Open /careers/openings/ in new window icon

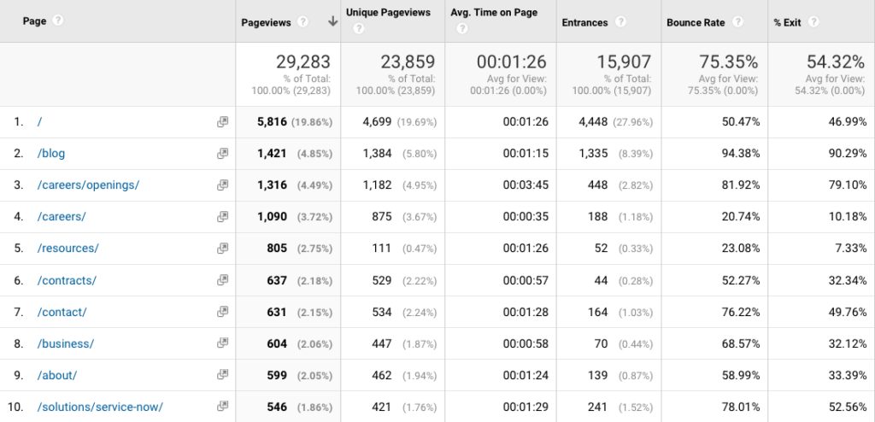pyautogui.click(x=223, y=185)
